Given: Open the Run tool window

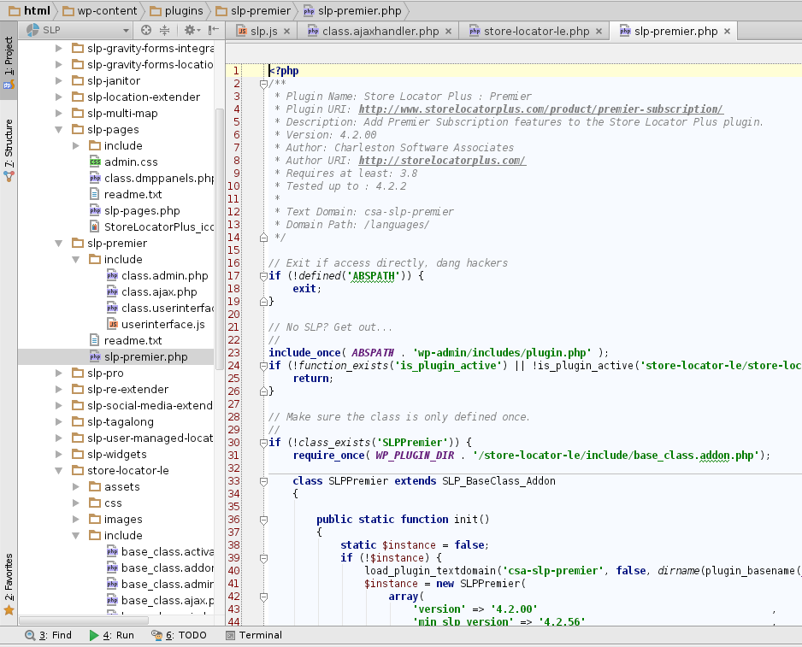Looking at the screenshot, I should click(x=111, y=635).
